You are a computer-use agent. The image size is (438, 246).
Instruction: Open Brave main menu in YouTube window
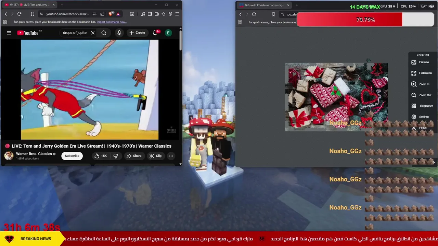point(177,14)
